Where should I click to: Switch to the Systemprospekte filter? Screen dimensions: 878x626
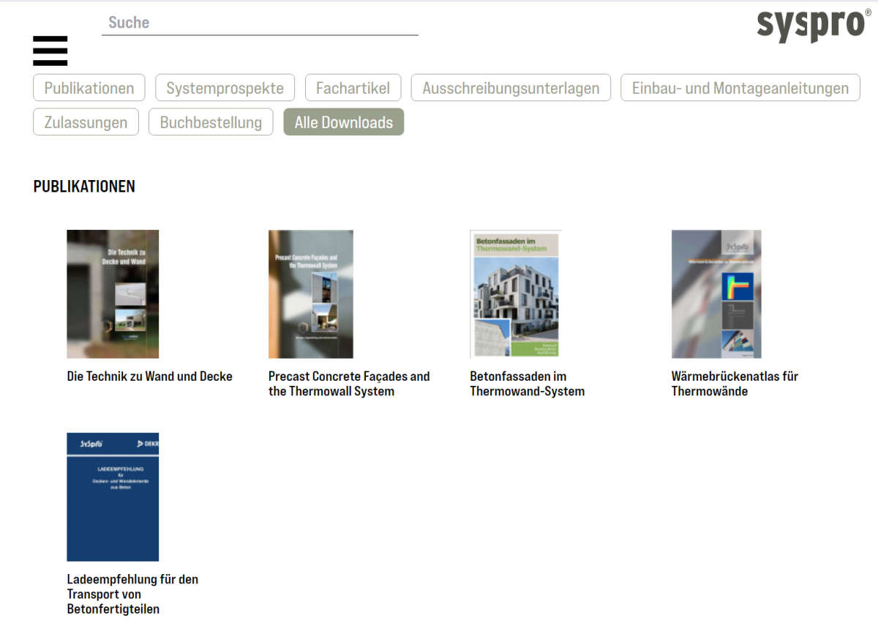[x=225, y=88]
